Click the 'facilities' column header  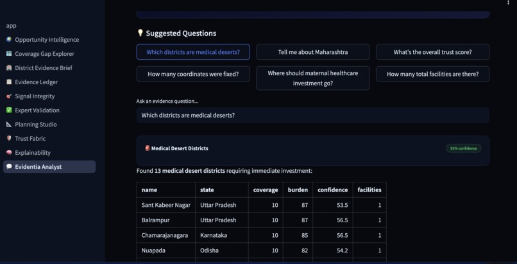pos(369,189)
